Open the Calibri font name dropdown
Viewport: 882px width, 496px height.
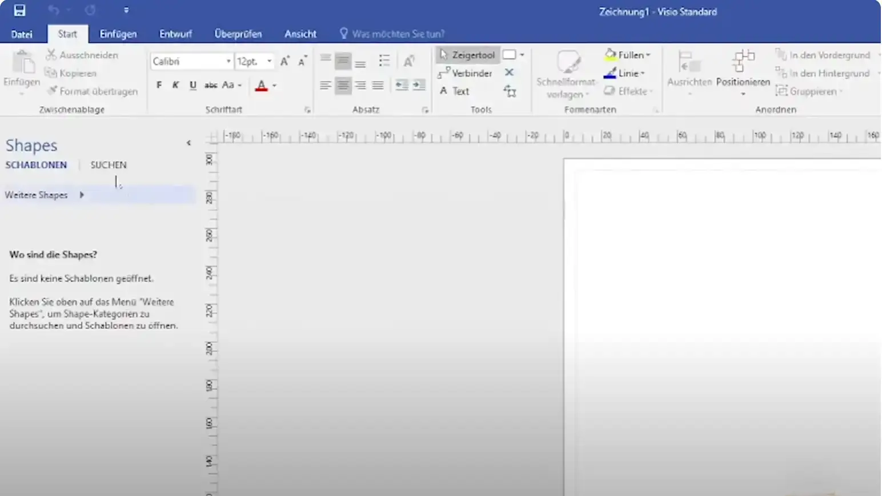tap(228, 61)
